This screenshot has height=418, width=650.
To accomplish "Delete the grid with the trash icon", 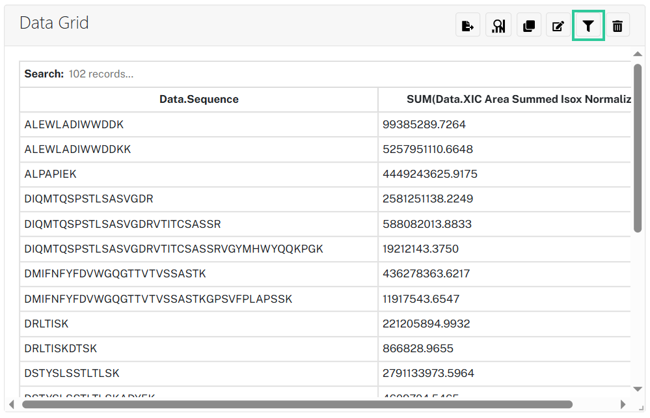I will [617, 25].
